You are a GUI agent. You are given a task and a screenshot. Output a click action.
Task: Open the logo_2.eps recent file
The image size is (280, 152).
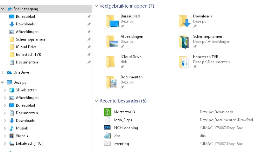pyautogui.click(x=123, y=120)
